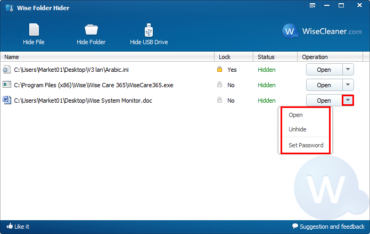
Task: Click the Operation column header
Action: point(330,57)
